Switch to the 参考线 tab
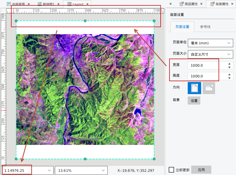236x175 pixels. click(205, 27)
